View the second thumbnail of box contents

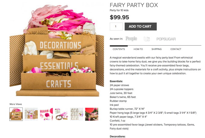click(31, 114)
